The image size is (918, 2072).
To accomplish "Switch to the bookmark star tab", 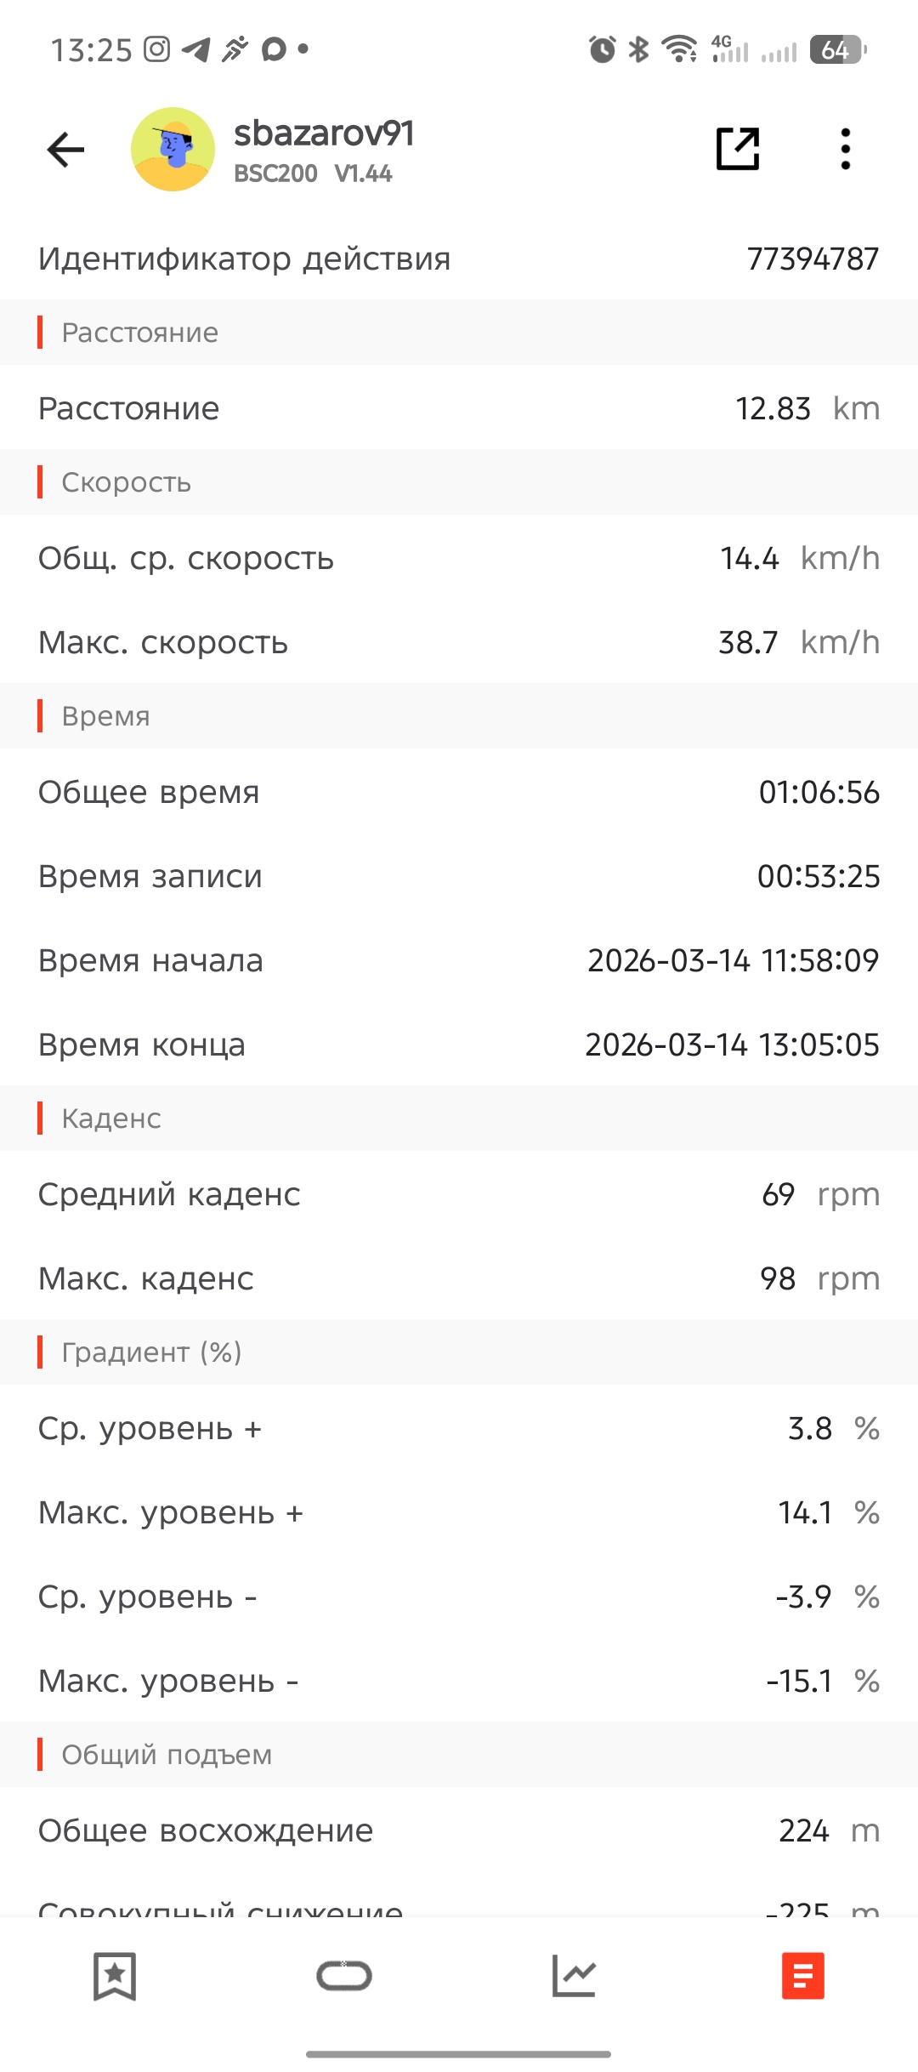I will click(x=115, y=1975).
